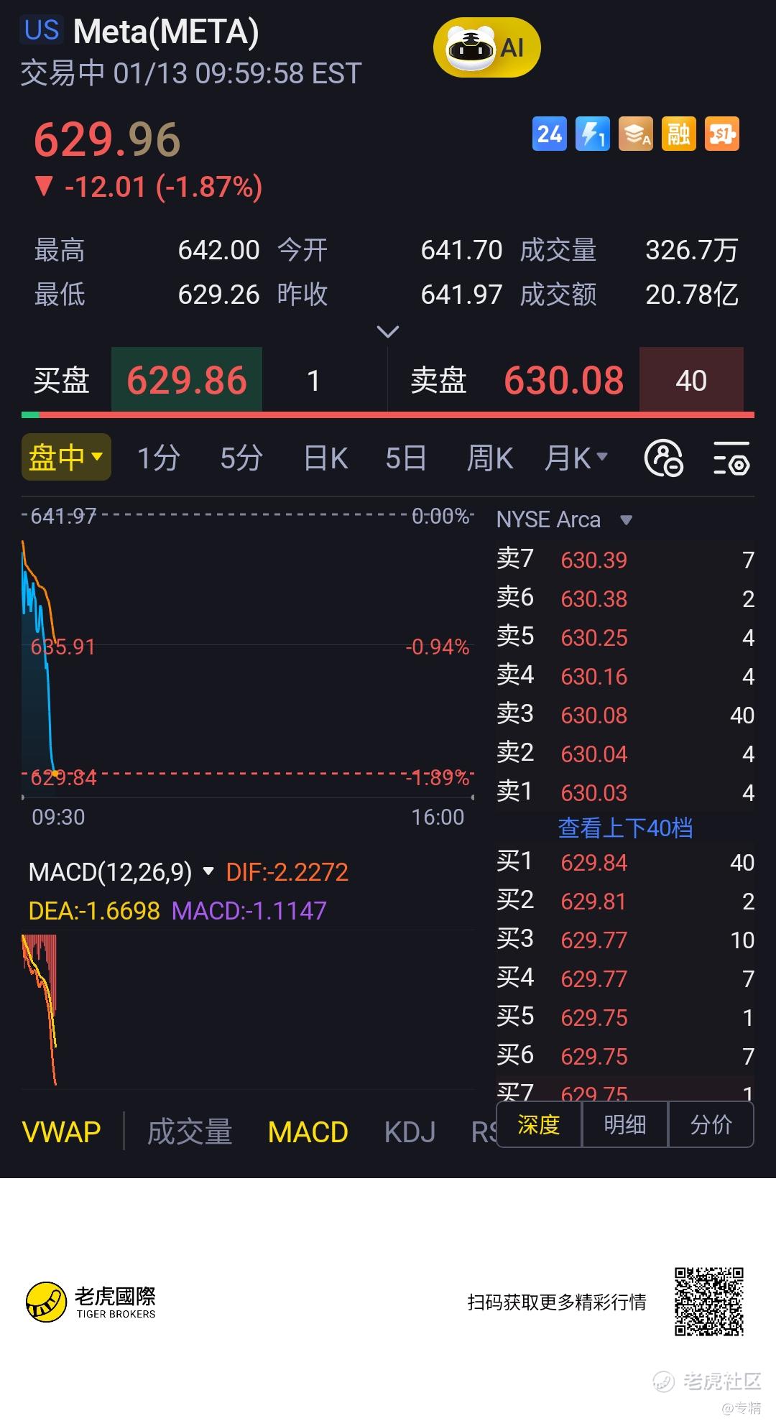This screenshot has height=1426, width=776.
Task: Show 深度 order book view
Action: (x=539, y=1124)
